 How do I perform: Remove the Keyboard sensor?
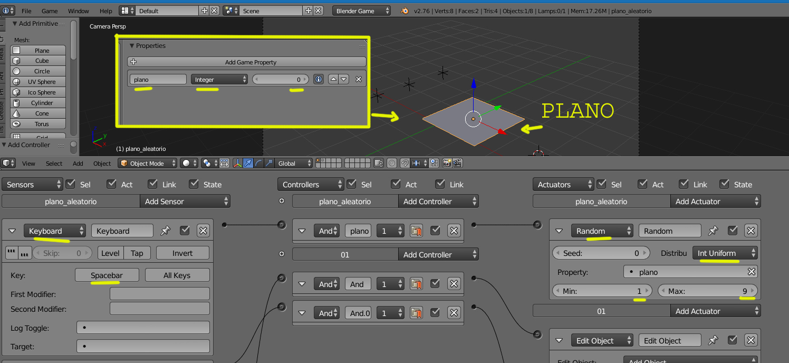[203, 231]
